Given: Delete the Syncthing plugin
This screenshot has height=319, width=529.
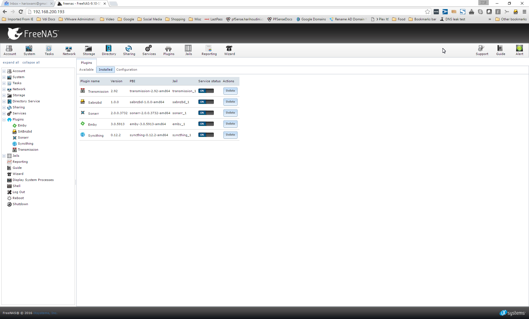Looking at the screenshot, I should tap(230, 135).
